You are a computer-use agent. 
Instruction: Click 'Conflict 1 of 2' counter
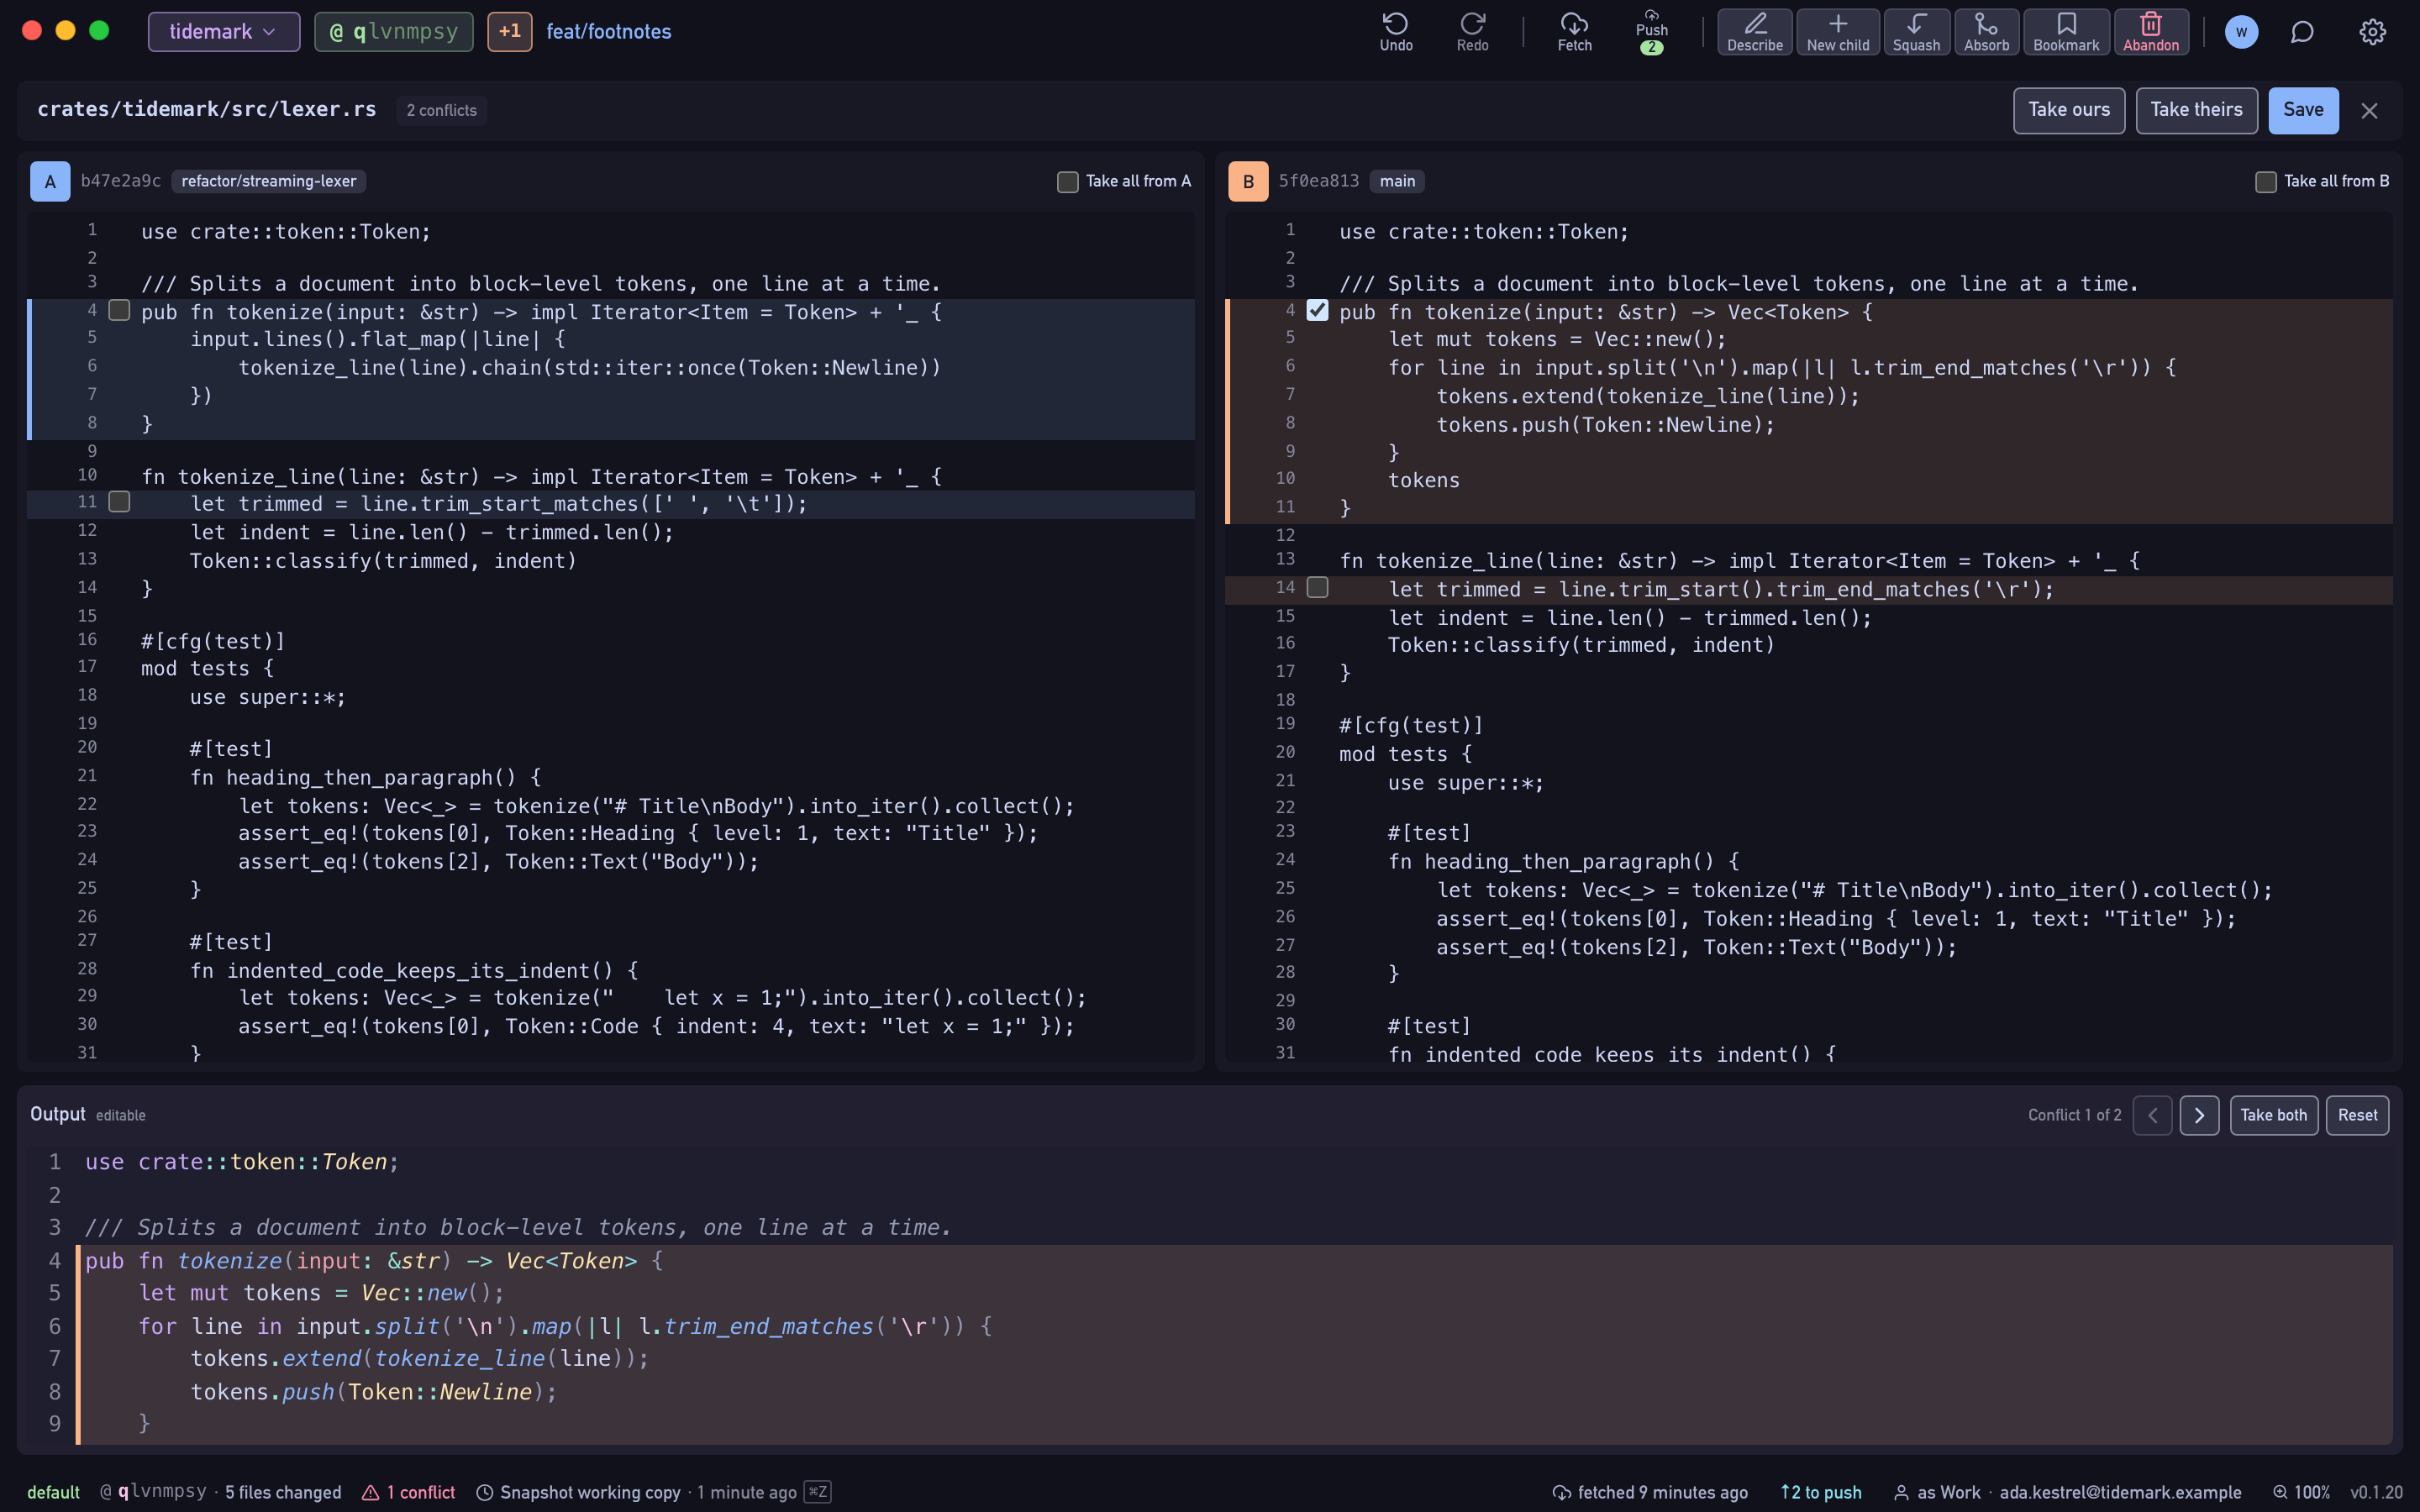coord(2074,1115)
